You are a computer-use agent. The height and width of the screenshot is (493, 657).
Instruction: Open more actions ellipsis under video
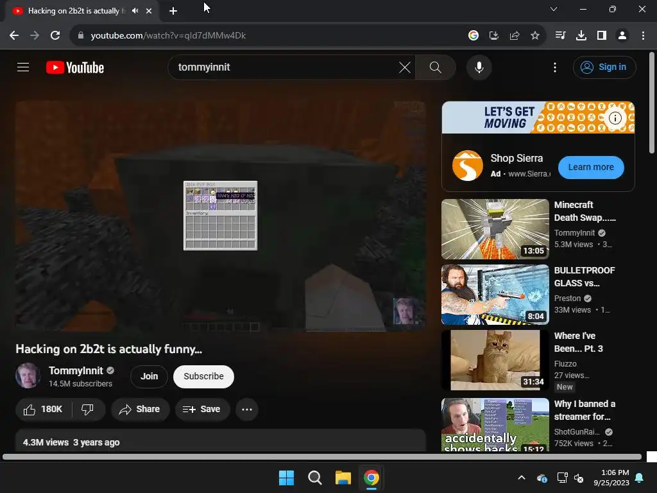[x=247, y=409]
